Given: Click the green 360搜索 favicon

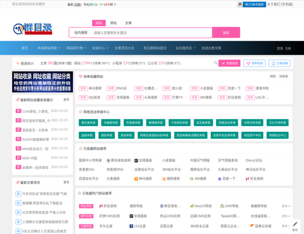Looking at the screenshot, I should coord(192,179).
